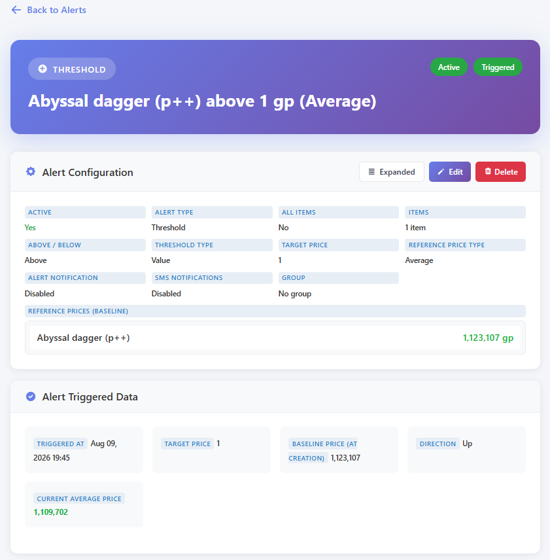550x560 pixels.
Task: Click the TRIGGERED AT label
Action: click(60, 444)
